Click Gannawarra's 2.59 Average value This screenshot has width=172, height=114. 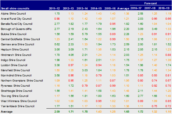coord(126,44)
